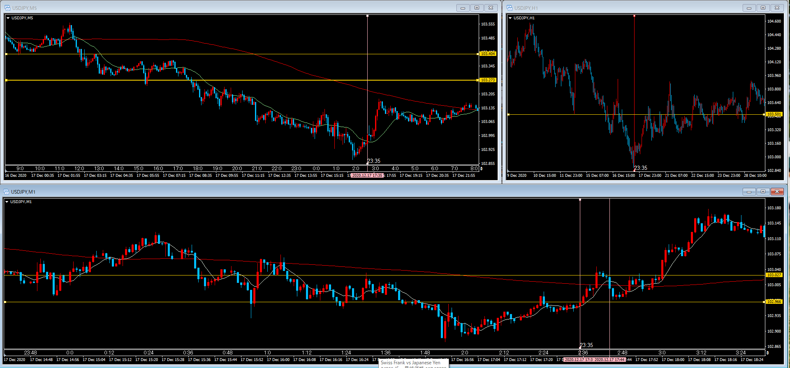Click the red vertical line's top handle on H1 chart
The width and height of the screenshot is (790, 368).
pos(634,16)
